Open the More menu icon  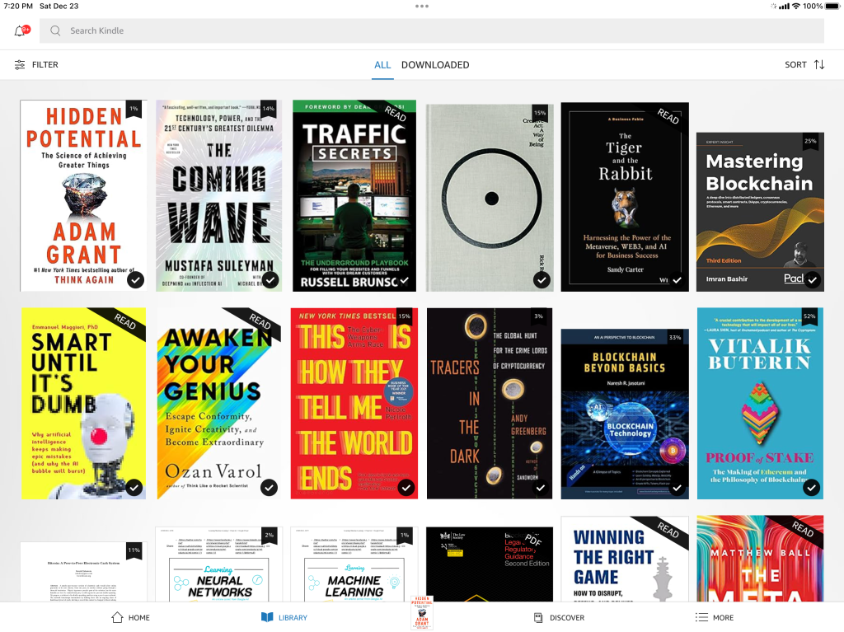(701, 617)
